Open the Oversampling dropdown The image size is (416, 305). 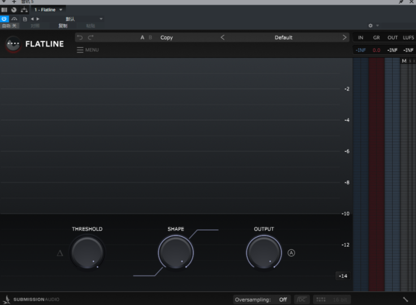pos(283,299)
